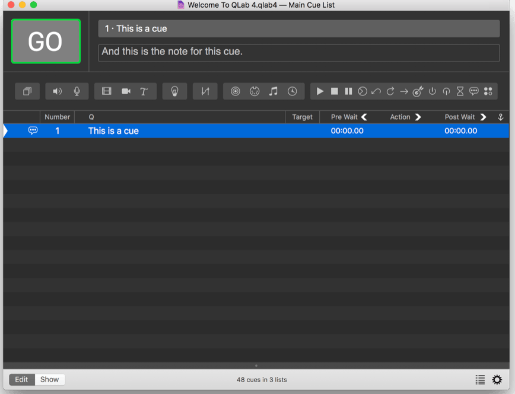Open workspace settings with gear icon
Screen dimensions: 515x394
coord(497,380)
